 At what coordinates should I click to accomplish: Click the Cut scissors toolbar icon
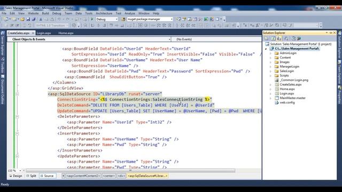[x=41, y=19]
